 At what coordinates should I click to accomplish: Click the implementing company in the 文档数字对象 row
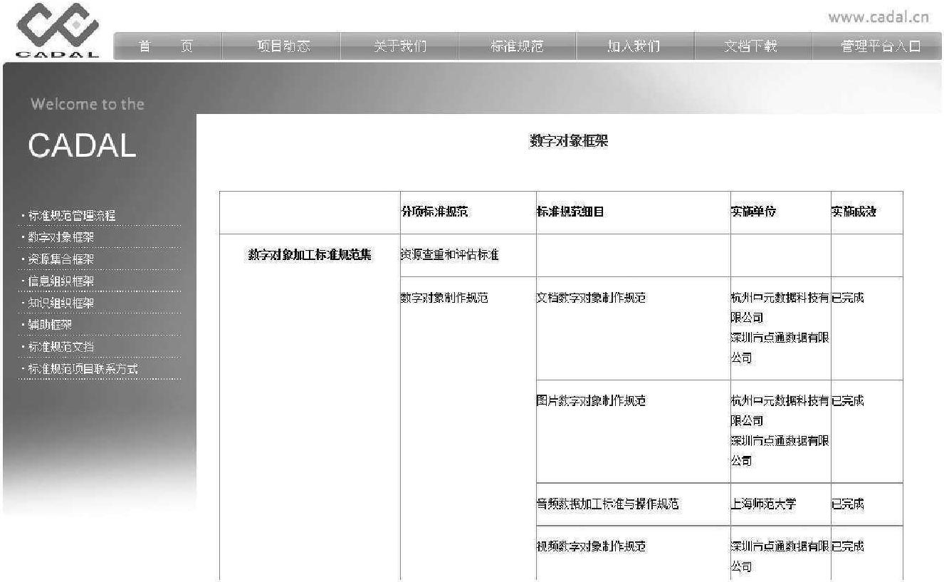pyautogui.click(x=780, y=328)
